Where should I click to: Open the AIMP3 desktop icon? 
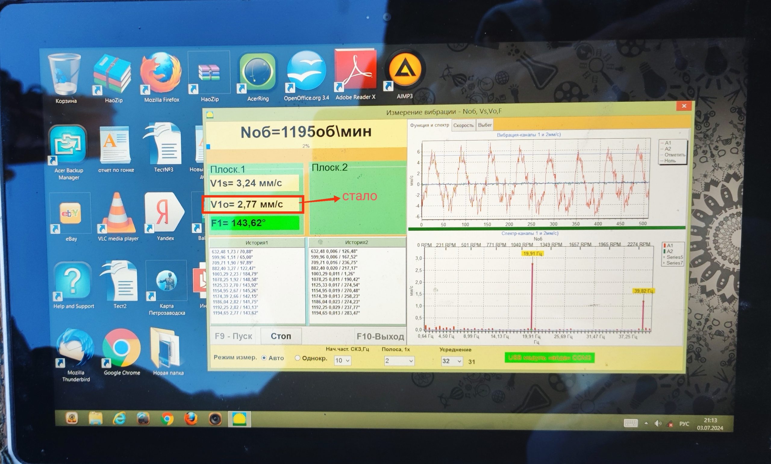coord(404,74)
